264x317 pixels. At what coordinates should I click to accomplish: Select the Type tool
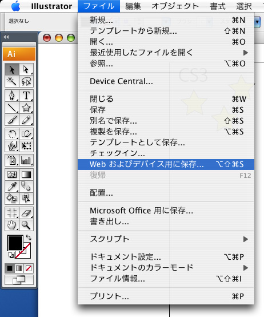[26, 96]
